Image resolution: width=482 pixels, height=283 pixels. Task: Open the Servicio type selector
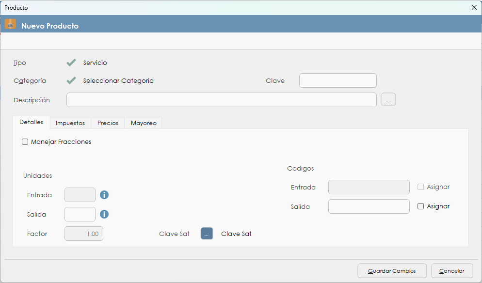pos(95,63)
